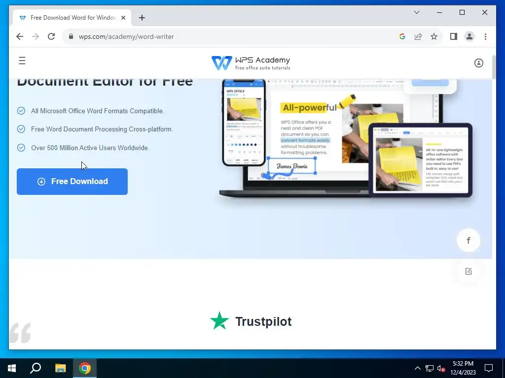The width and height of the screenshot is (505, 378).
Task: Click the tablet mockup image
Action: (420, 160)
